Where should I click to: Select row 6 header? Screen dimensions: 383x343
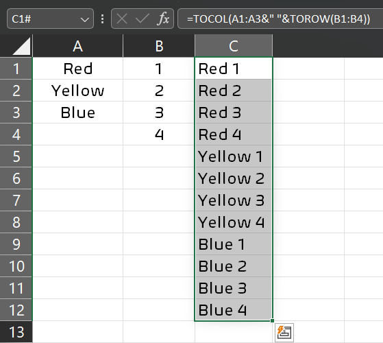tap(16, 178)
